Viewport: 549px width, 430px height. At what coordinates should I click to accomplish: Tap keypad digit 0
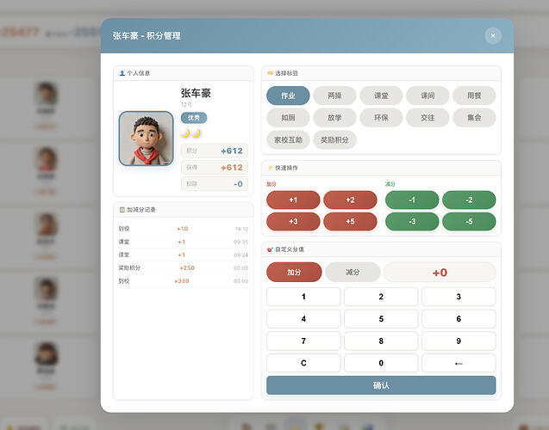point(381,363)
